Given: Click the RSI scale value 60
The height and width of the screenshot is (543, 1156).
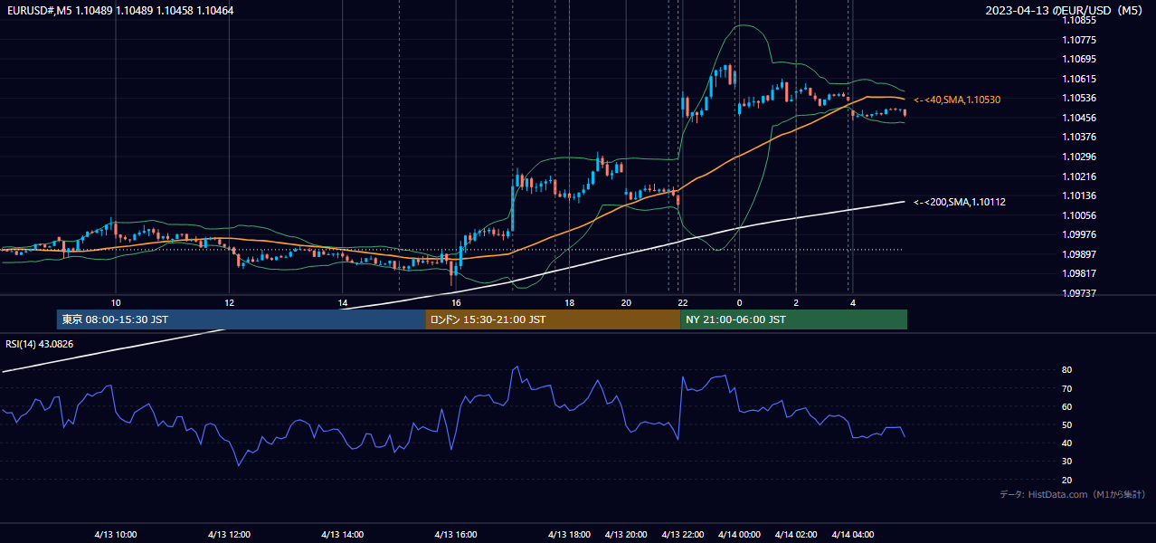Looking at the screenshot, I should tap(1067, 406).
